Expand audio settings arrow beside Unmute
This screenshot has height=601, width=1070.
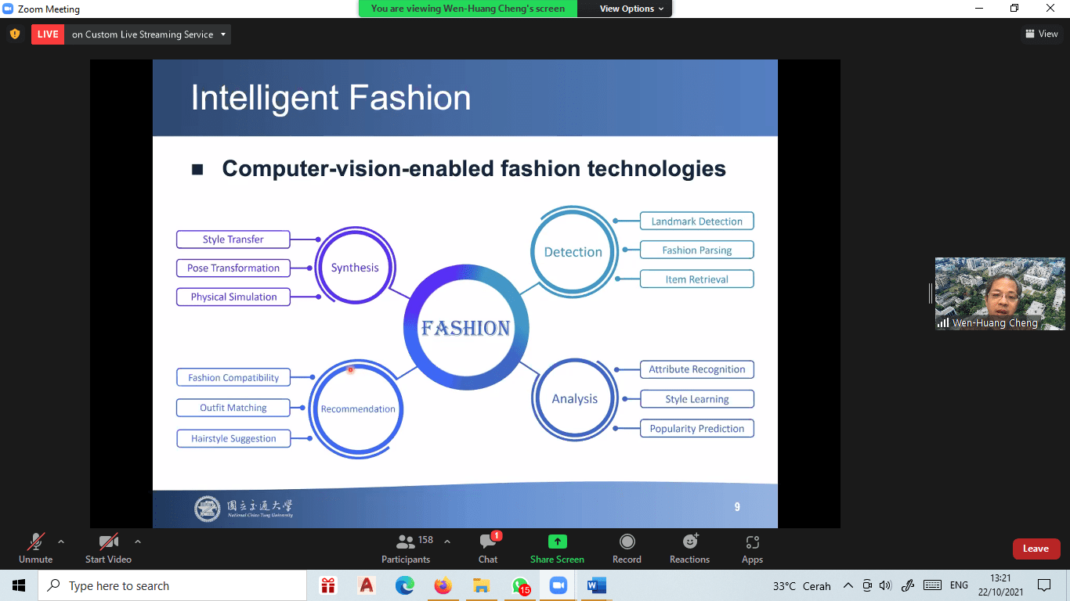pyautogui.click(x=61, y=542)
